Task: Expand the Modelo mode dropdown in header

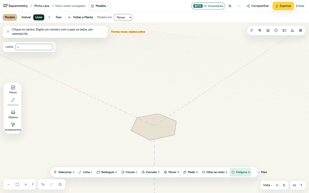Action: (x=99, y=6)
